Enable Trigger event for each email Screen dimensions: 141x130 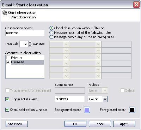(x=7, y=90)
